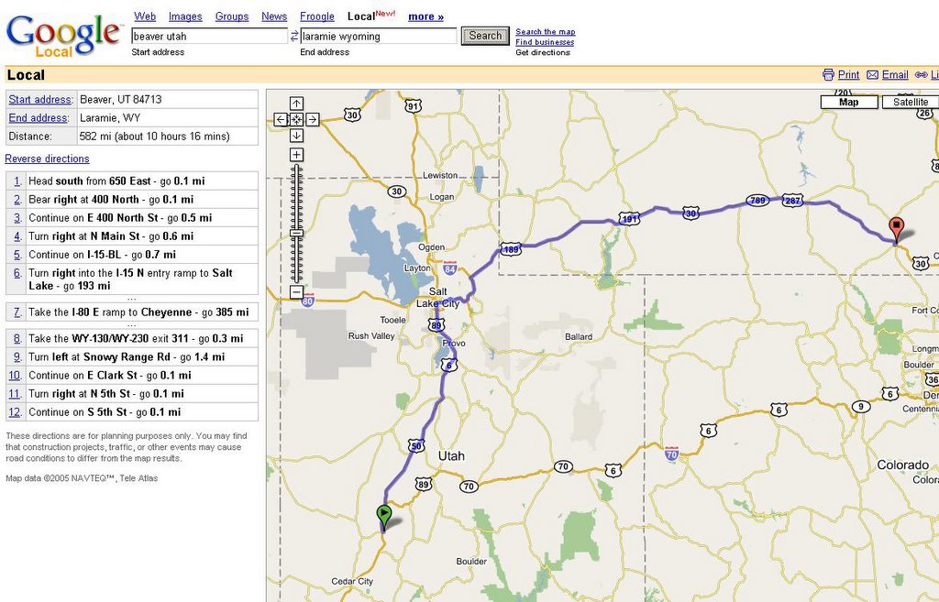Pan the map right with the arrow

(312, 119)
